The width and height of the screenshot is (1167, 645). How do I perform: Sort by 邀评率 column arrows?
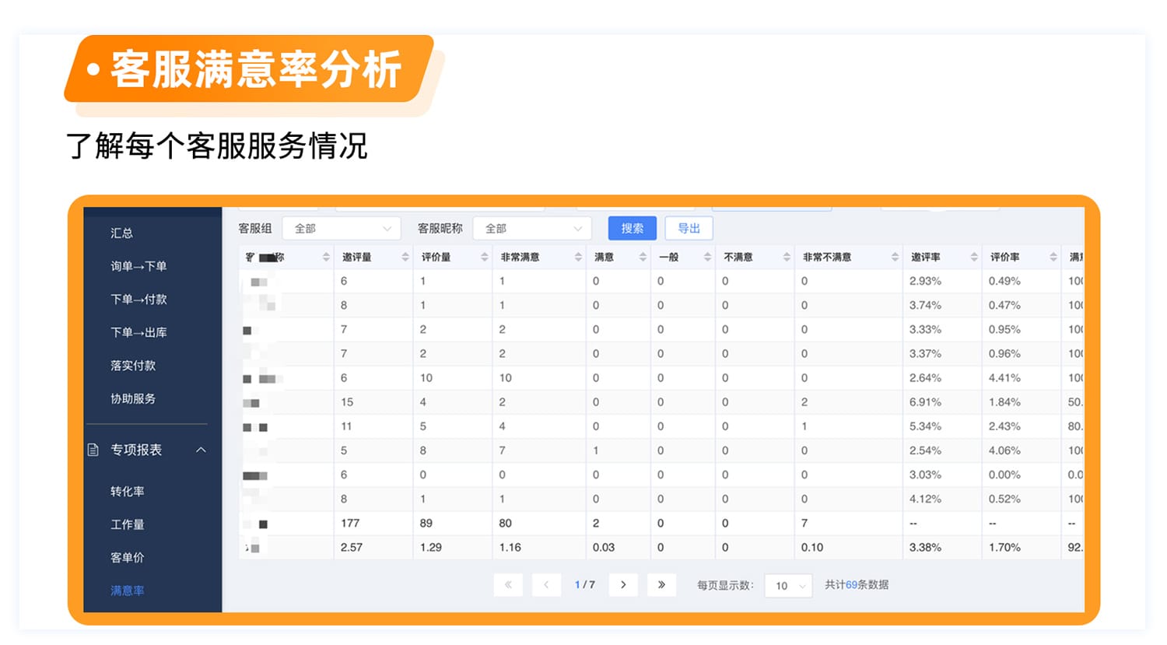tap(974, 257)
